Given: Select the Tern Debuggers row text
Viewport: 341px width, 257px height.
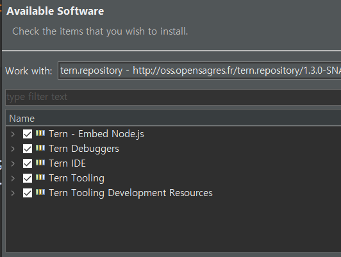Looking at the screenshot, I should coord(84,149).
